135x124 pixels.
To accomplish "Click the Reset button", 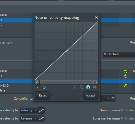I will (43, 95).
